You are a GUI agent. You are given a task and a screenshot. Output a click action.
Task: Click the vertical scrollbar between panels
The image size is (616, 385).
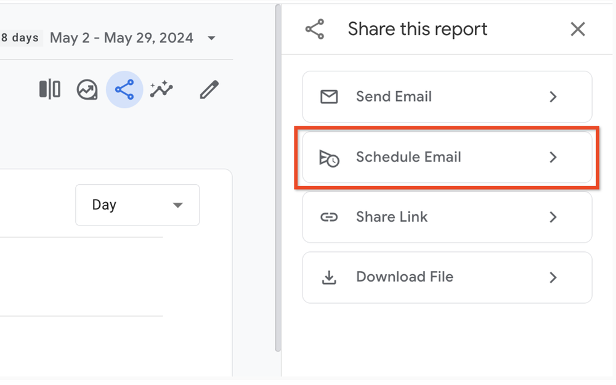pyautogui.click(x=277, y=185)
